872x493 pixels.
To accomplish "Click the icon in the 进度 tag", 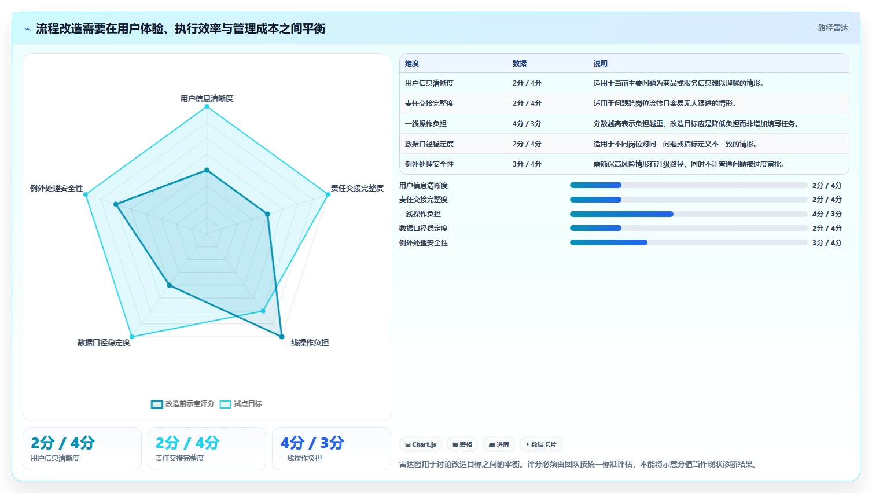I will (x=492, y=444).
